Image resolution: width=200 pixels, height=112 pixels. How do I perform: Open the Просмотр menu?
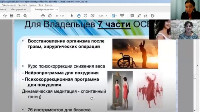point(22,5)
